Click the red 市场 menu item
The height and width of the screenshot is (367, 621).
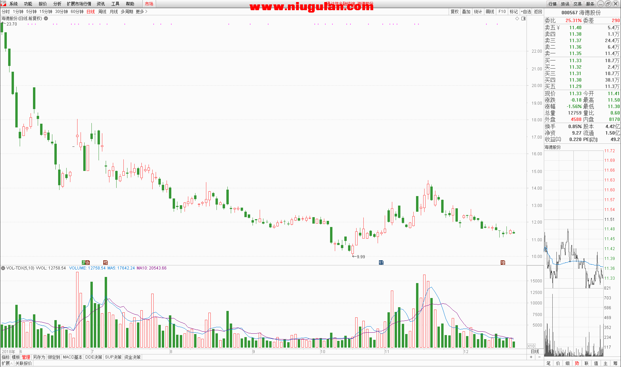149,4
